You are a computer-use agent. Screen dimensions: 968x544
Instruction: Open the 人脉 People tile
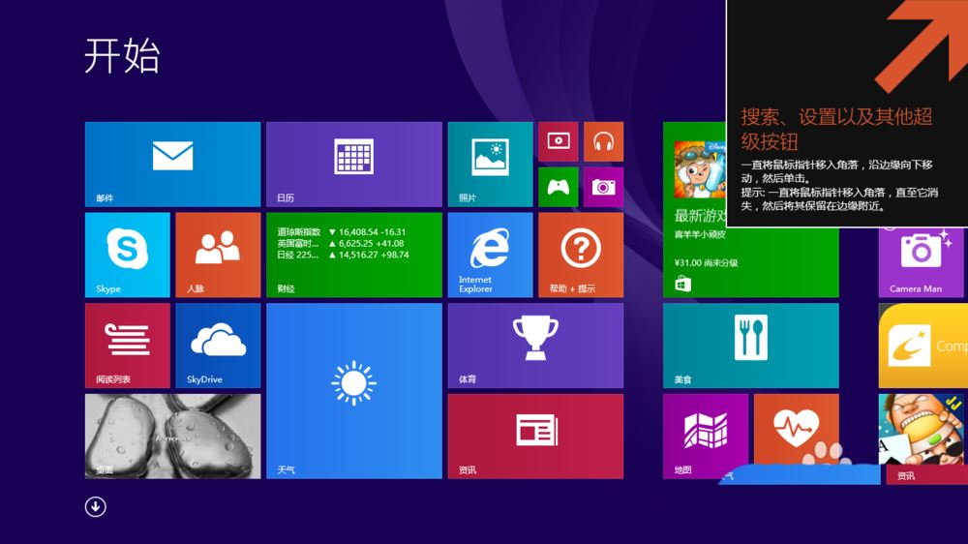218,255
